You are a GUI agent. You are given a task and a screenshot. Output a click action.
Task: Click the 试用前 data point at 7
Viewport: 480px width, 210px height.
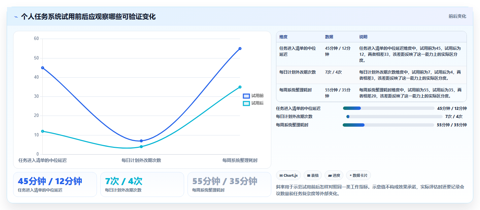(x=141, y=141)
